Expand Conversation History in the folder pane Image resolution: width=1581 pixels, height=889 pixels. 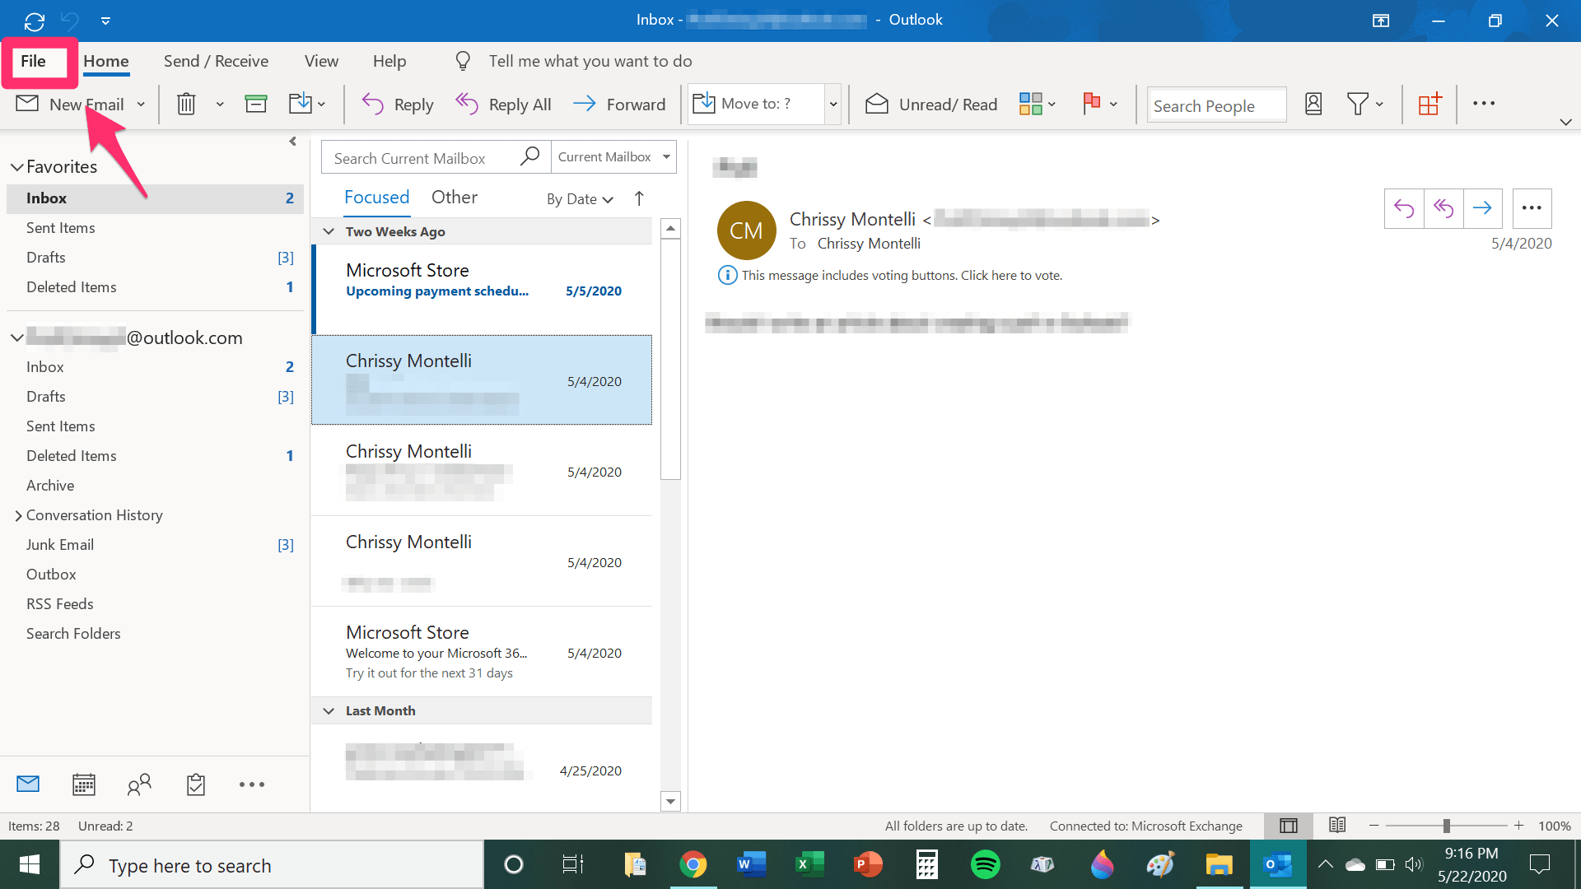(x=18, y=515)
